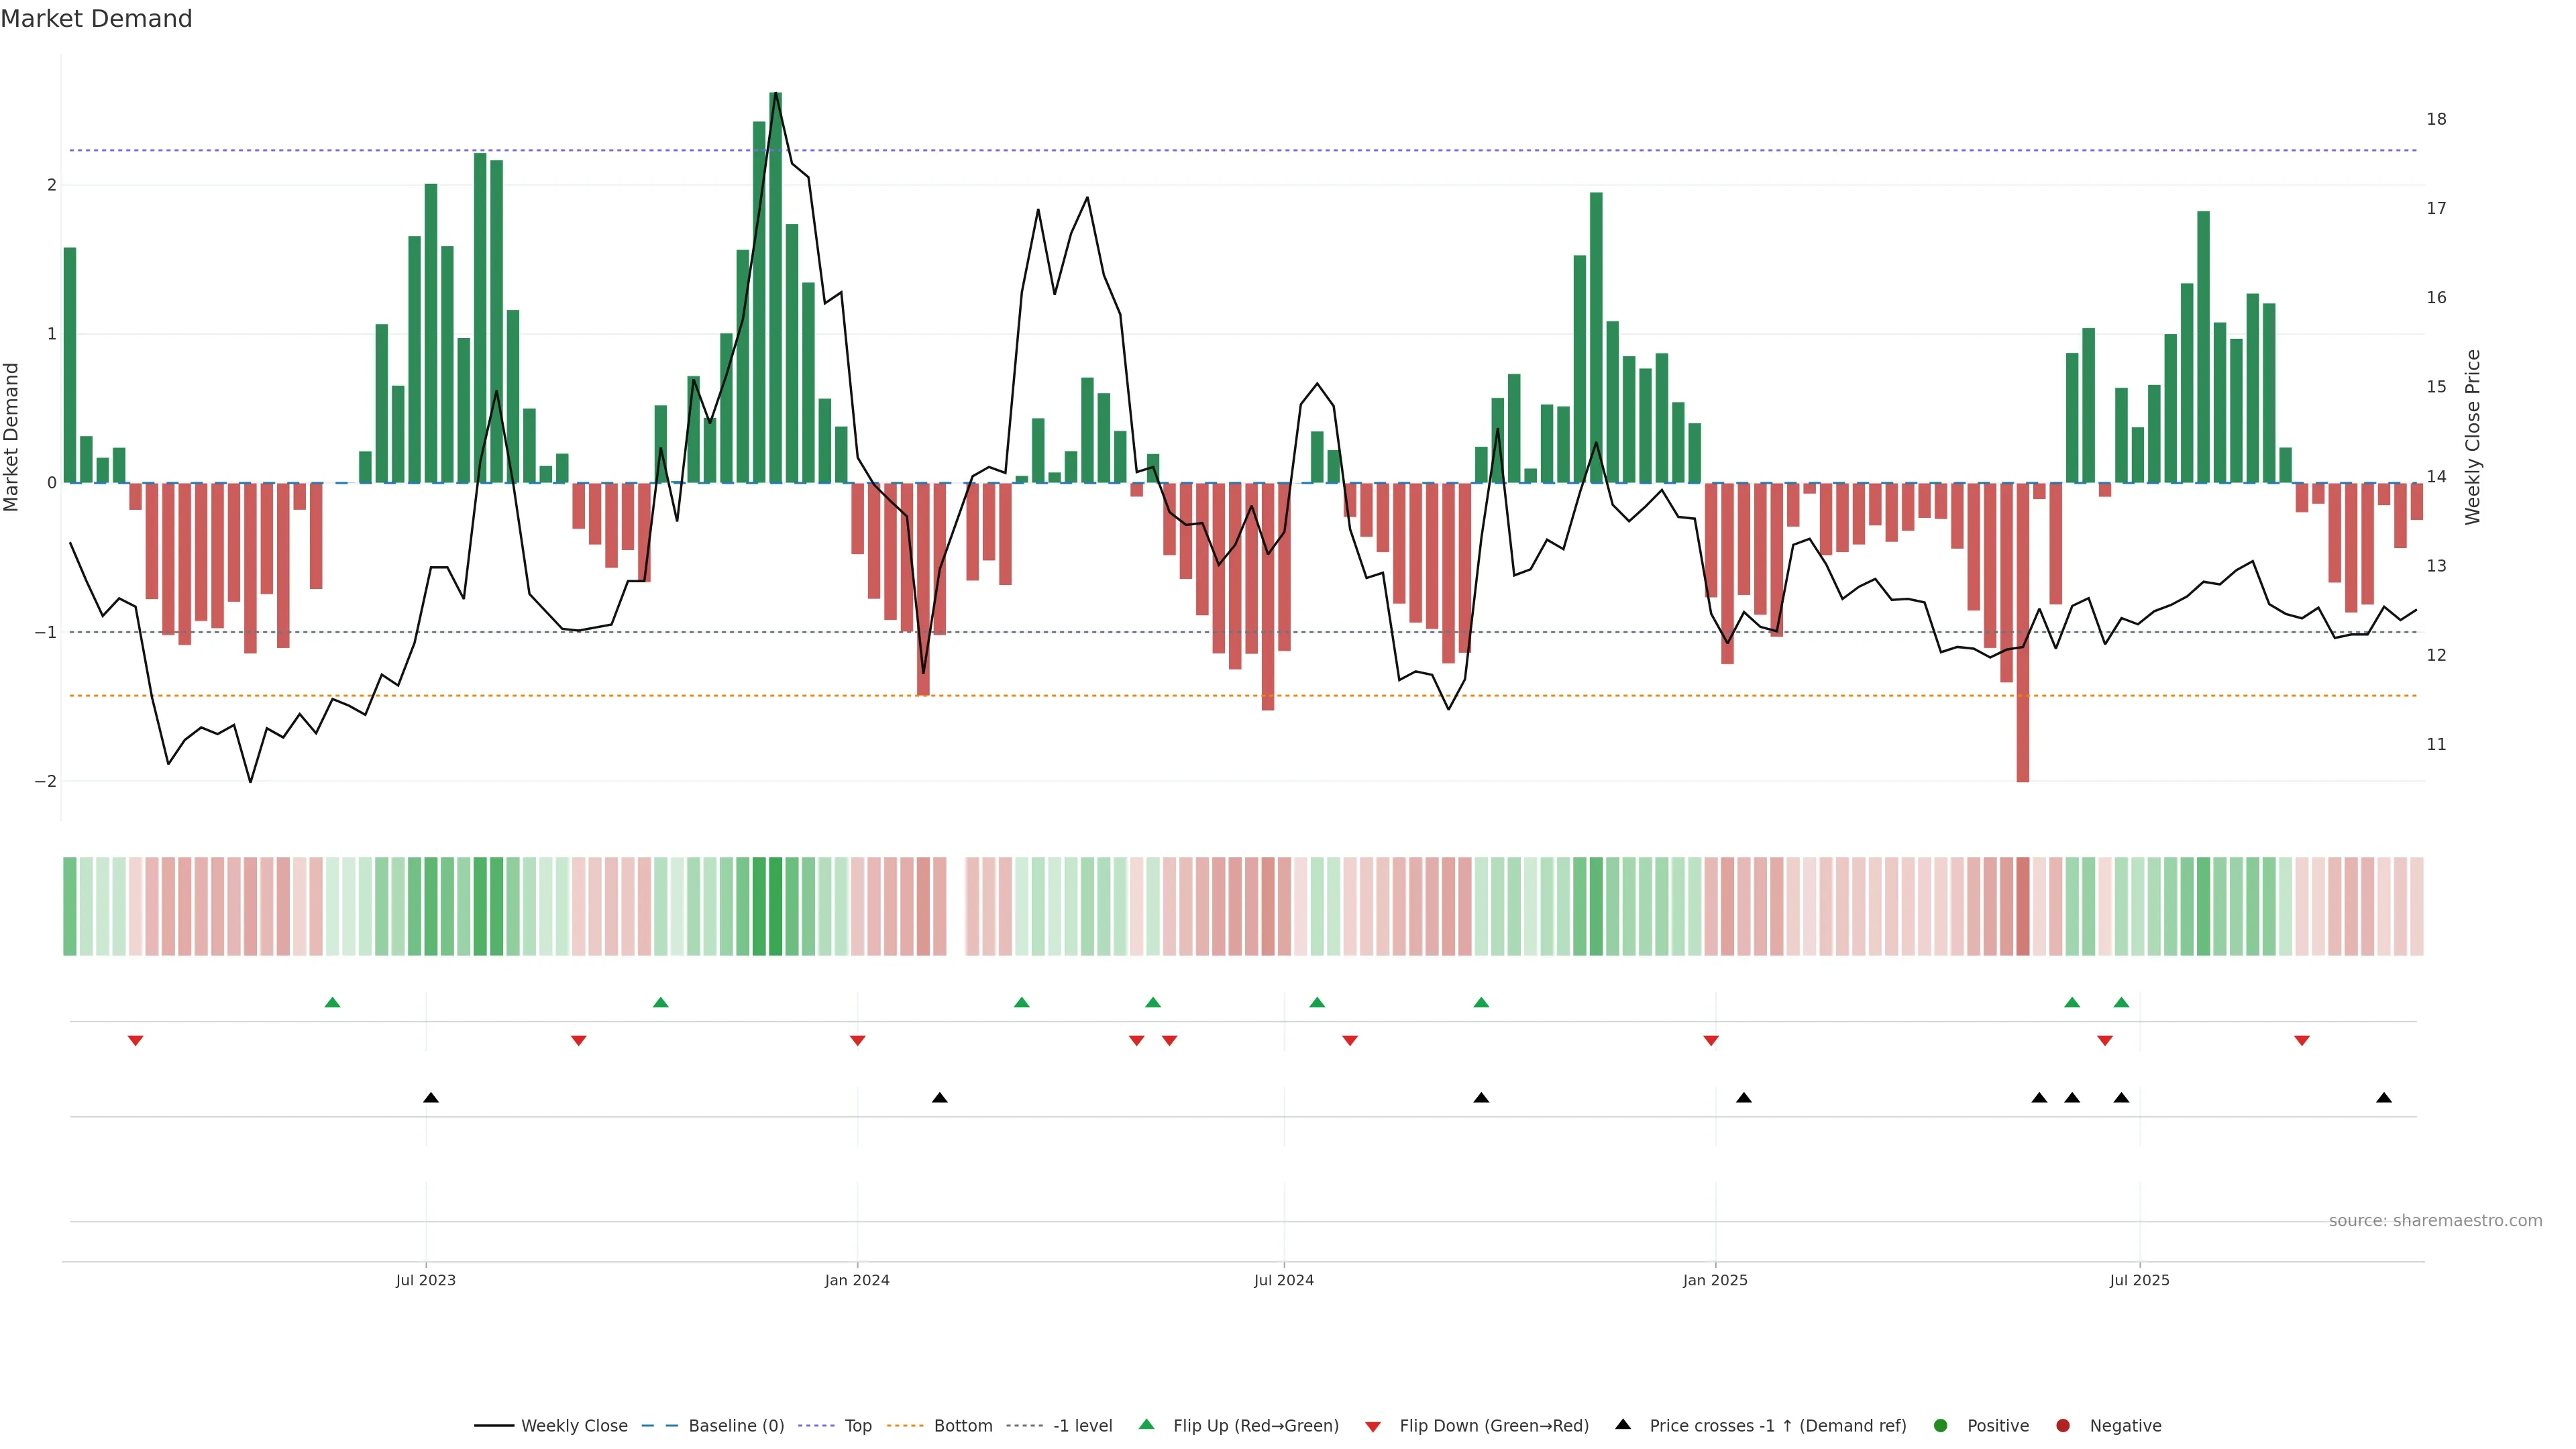This screenshot has height=1449, width=2576.
Task: Click the green Positive legend dot
Action: (1941, 1425)
